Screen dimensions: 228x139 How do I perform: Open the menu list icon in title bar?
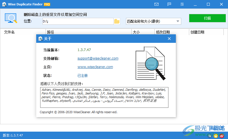coord(182,4)
